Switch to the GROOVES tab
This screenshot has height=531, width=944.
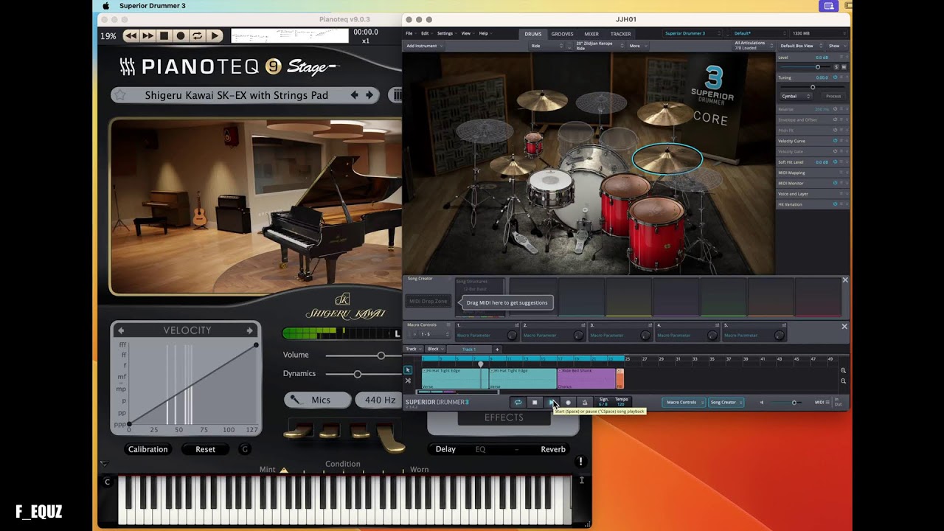pyautogui.click(x=562, y=34)
